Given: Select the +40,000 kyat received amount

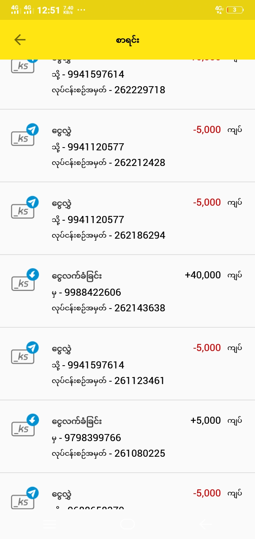Looking at the screenshot, I should point(203,275).
